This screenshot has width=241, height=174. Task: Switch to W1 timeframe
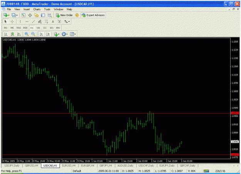coord(52,28)
